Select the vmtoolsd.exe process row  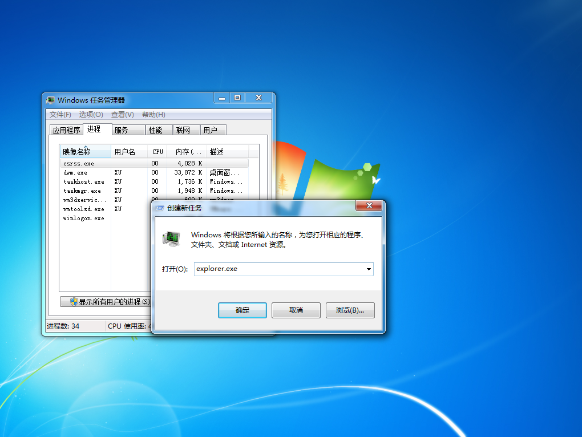click(106, 209)
